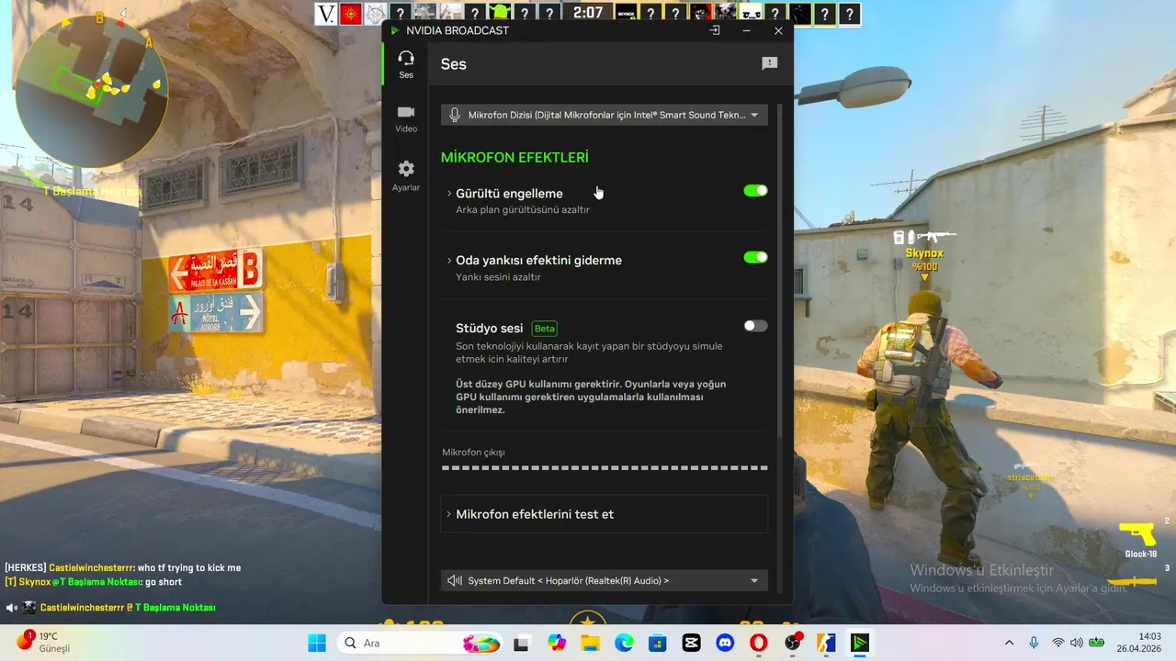Expand Oda yankısı efektini giderme chevron
Screen dimensions: 1176x661
449,261
